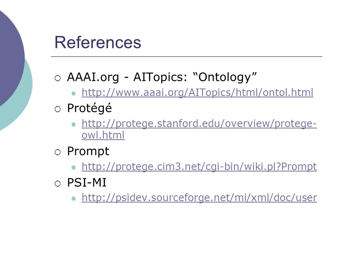Click the teal bullet before aaai.org link
This screenshot has height=254, width=339.
73,93
